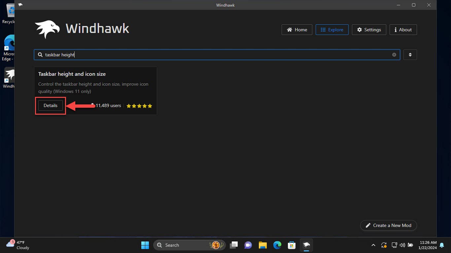Viewport: 451px width, 253px height.
Task: Click the display network tray icon
Action: pyautogui.click(x=394, y=245)
